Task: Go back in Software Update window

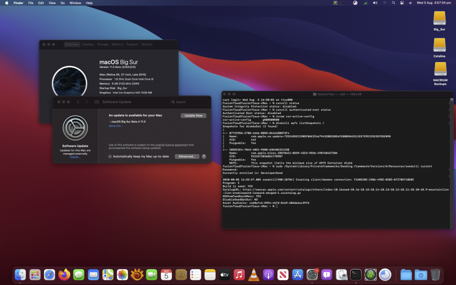Action: pyautogui.click(x=78, y=102)
